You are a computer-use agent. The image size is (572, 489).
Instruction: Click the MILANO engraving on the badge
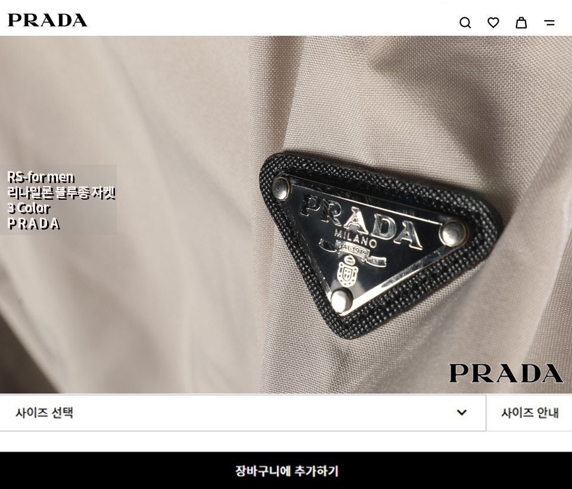point(355,238)
